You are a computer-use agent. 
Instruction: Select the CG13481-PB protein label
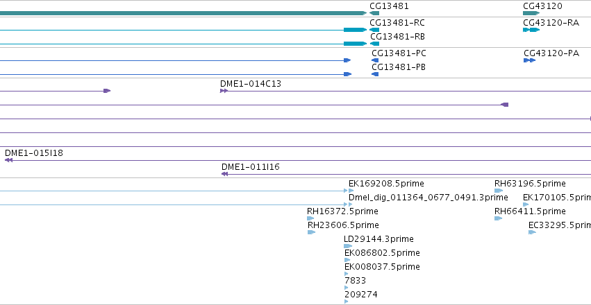(x=399, y=67)
